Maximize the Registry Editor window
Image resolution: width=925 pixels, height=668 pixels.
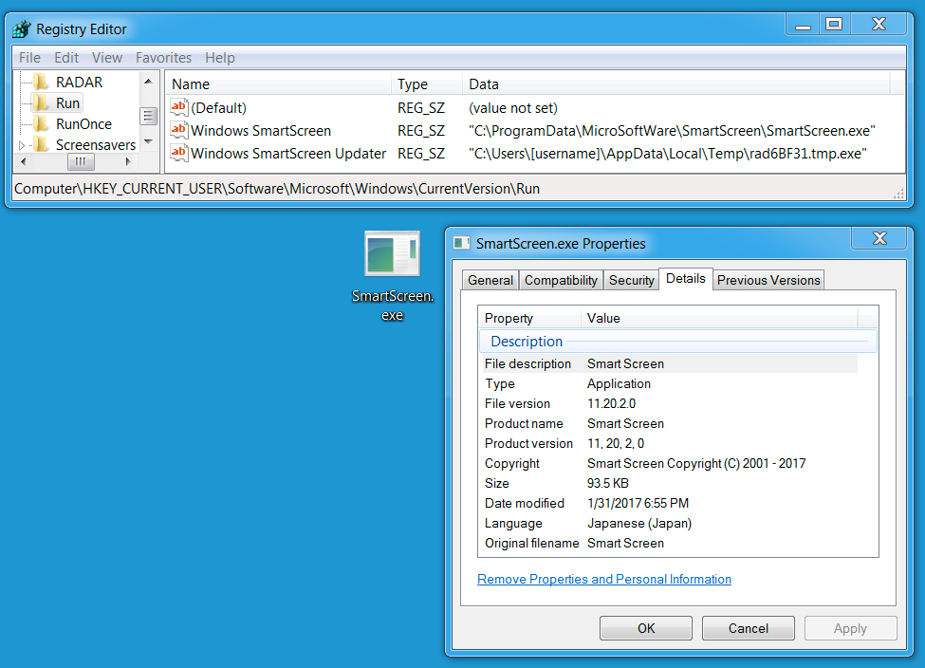pos(834,24)
